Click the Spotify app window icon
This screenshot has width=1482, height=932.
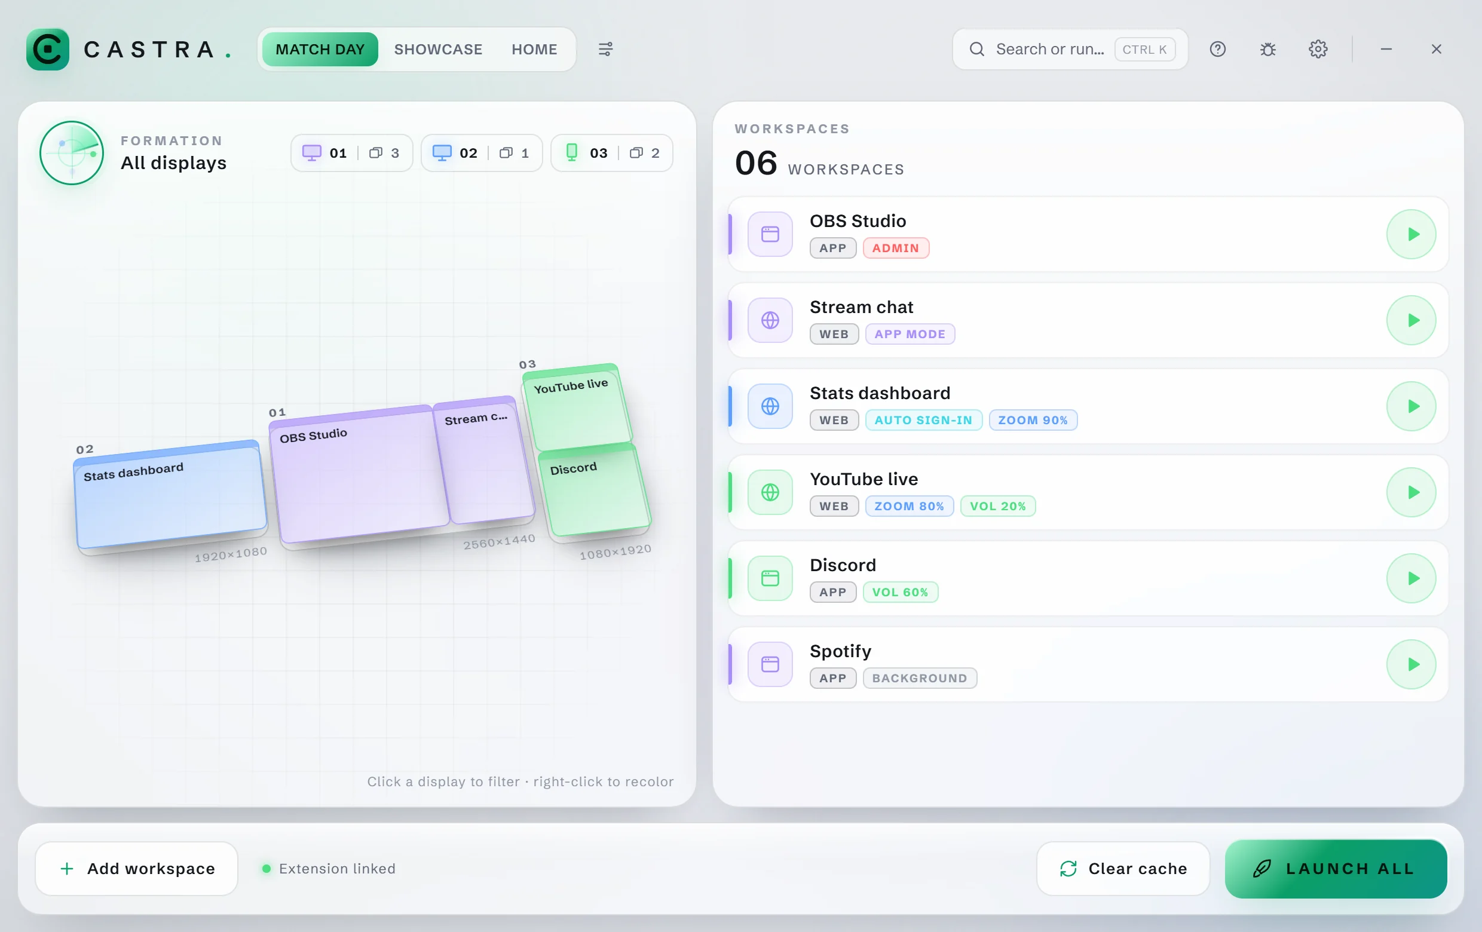pos(770,664)
